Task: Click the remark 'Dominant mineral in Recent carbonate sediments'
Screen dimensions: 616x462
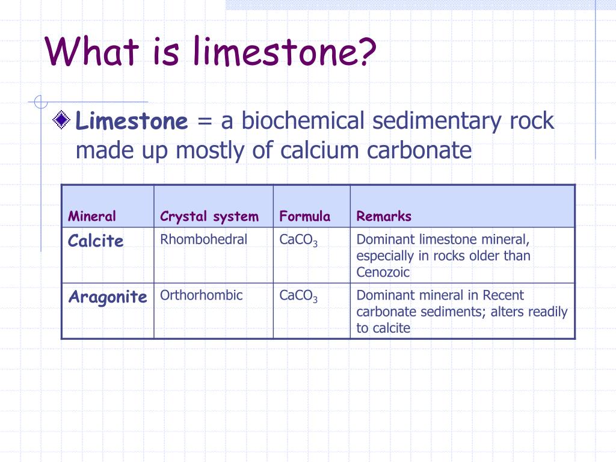Action: coord(440,303)
